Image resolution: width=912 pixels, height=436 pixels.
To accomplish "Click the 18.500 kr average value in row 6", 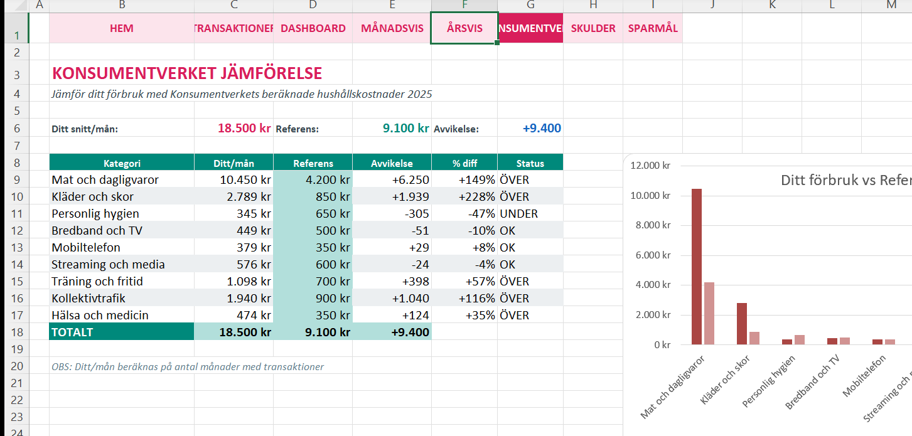I will (244, 129).
